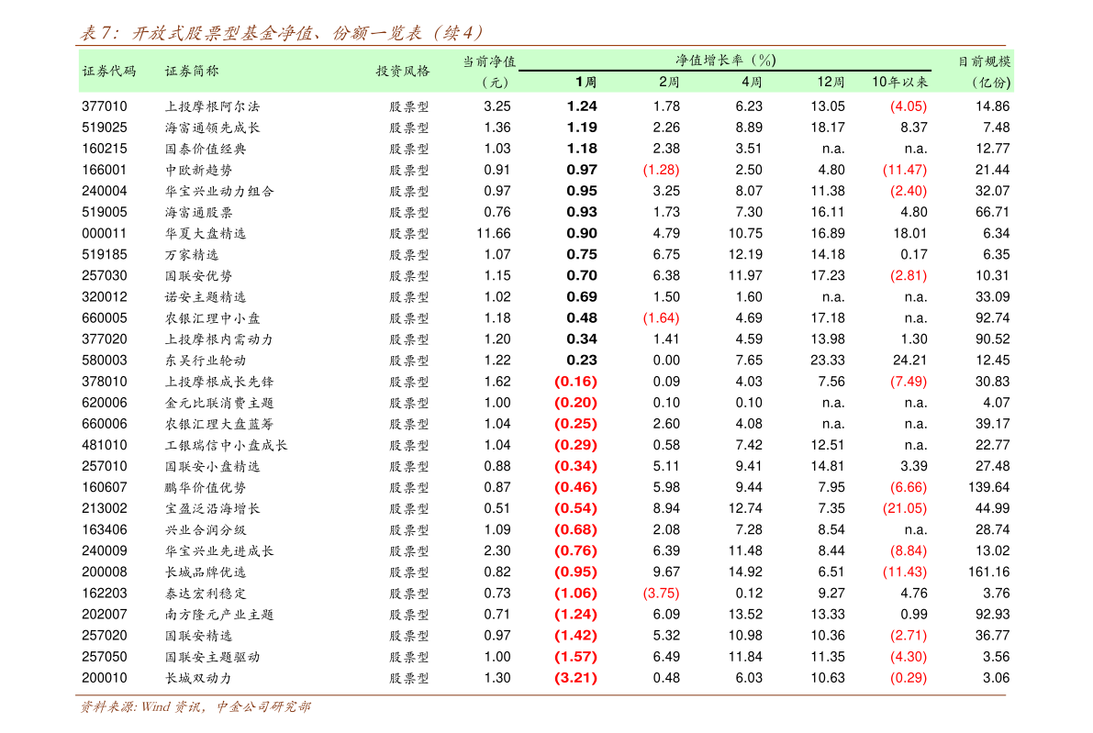The height and width of the screenshot is (733, 1093).
Task: Click the (3.75) value in 2周 column
Action: (x=661, y=593)
